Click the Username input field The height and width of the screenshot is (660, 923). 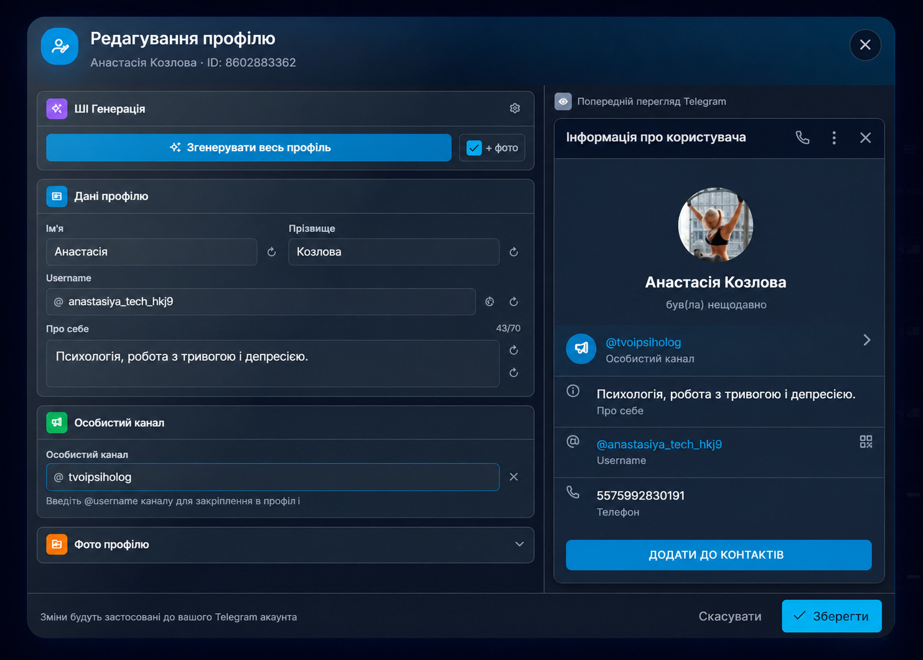pos(261,302)
